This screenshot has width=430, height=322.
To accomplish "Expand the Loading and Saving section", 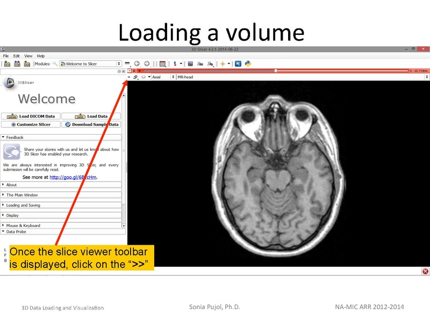I will [61, 205].
